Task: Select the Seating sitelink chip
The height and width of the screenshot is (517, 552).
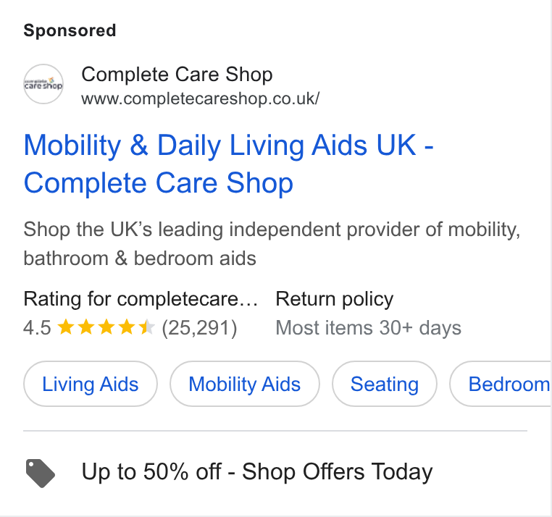Action: click(x=385, y=384)
